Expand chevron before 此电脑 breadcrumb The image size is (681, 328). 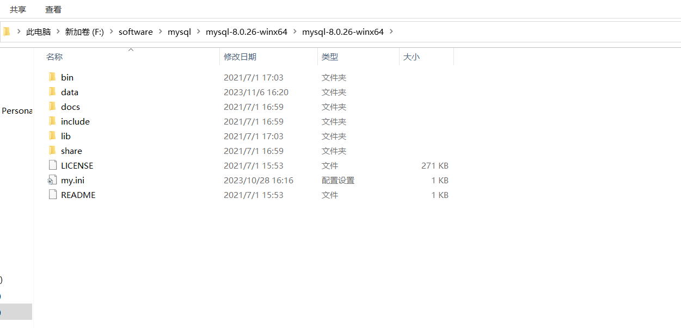[19, 32]
